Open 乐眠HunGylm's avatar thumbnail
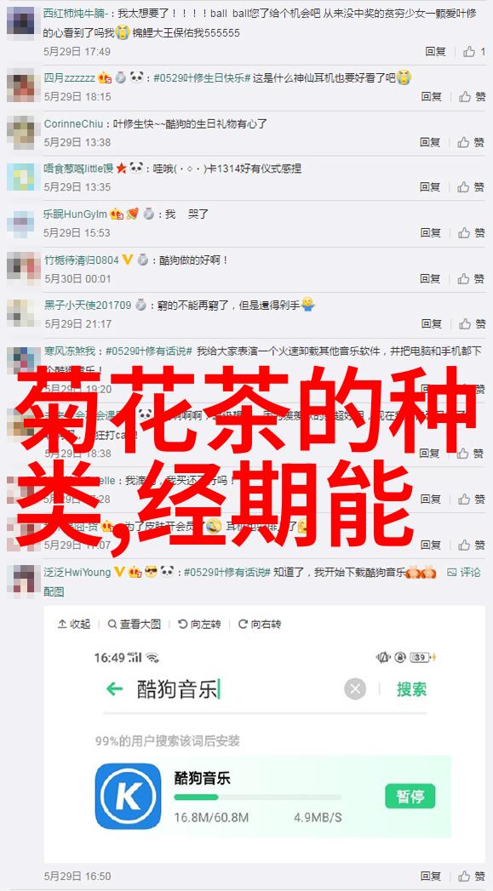This screenshot has width=493, height=891. point(20,223)
